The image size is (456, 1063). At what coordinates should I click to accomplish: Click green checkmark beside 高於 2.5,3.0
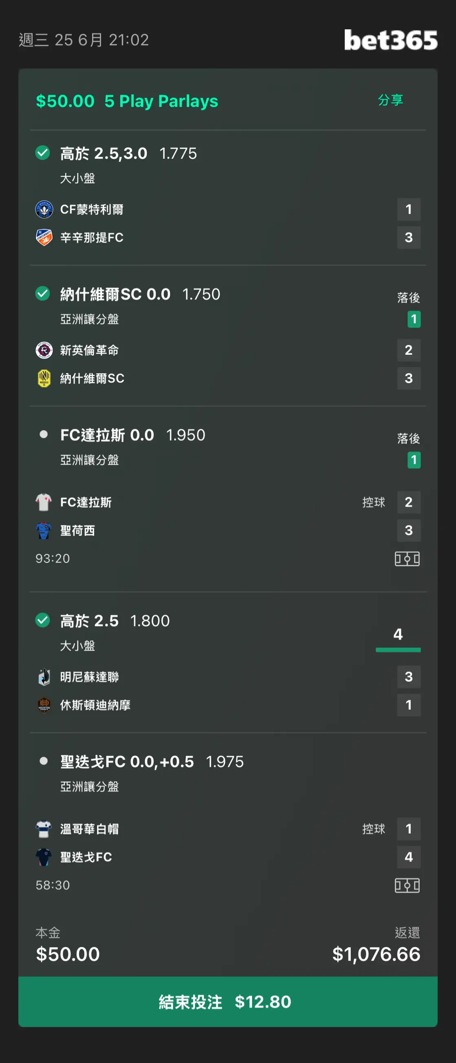click(x=42, y=153)
